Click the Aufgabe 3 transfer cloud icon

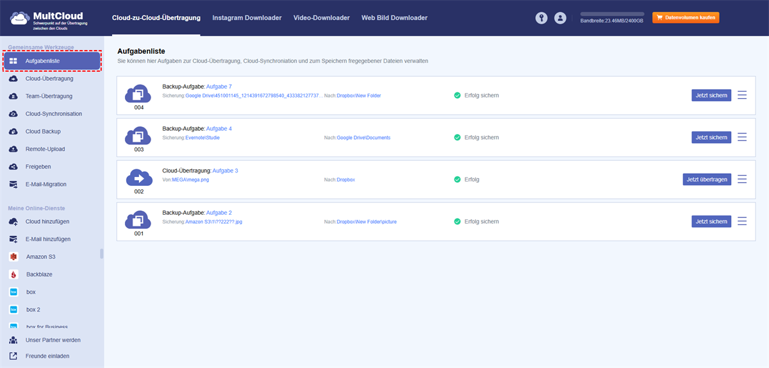point(138,178)
